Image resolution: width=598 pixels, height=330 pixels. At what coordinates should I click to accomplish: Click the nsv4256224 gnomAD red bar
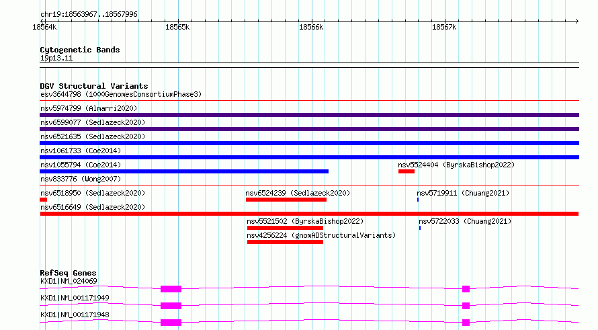tap(286, 242)
